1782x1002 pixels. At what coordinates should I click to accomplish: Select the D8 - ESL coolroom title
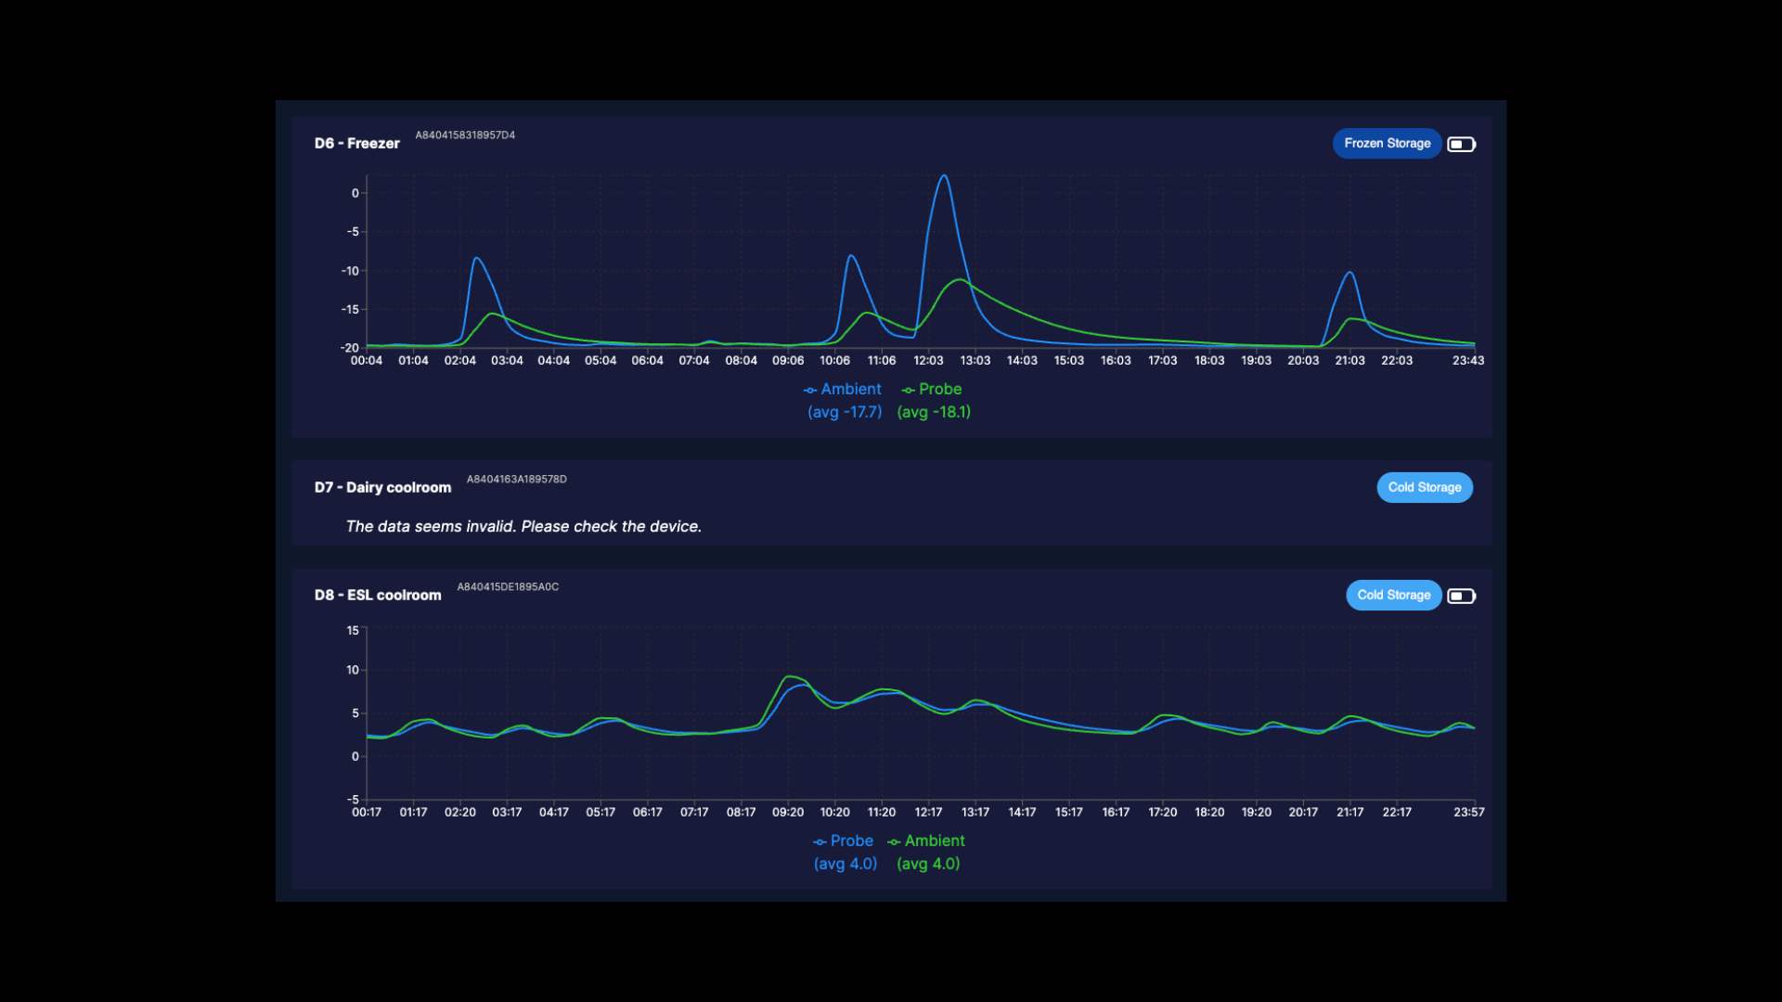click(378, 596)
